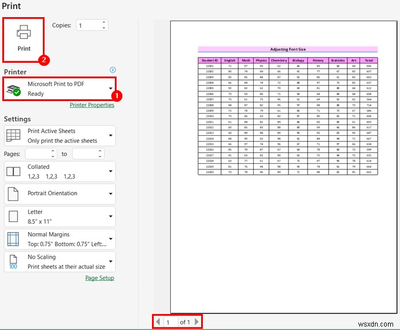Screen dimensions: 400x330
Task: Click the 'Student ID' header in preview table
Action: pyautogui.click(x=210, y=61)
